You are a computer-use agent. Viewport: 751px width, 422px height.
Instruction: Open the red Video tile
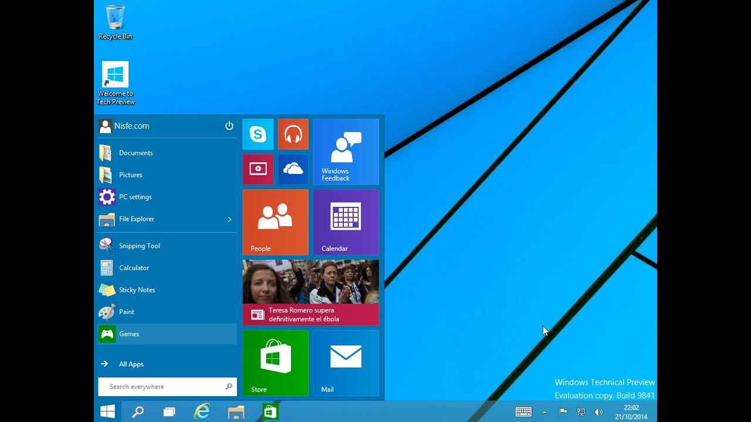pyautogui.click(x=258, y=169)
